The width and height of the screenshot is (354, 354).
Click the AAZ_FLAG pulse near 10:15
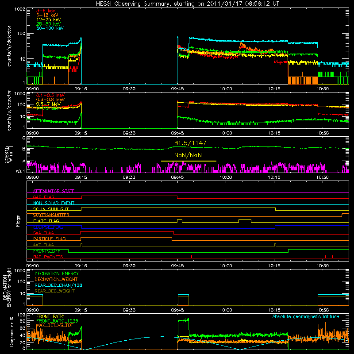point(275,245)
